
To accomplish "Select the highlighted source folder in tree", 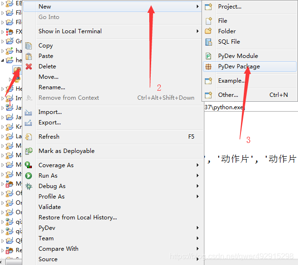I will tap(17, 70).
